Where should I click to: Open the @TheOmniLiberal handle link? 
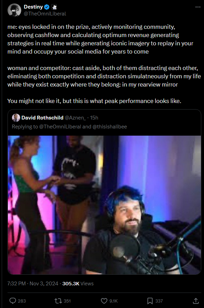[45, 14]
